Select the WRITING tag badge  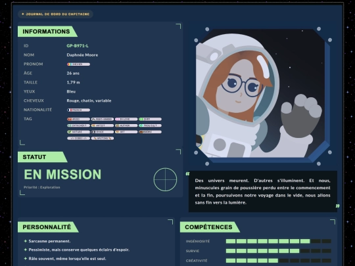103,138
